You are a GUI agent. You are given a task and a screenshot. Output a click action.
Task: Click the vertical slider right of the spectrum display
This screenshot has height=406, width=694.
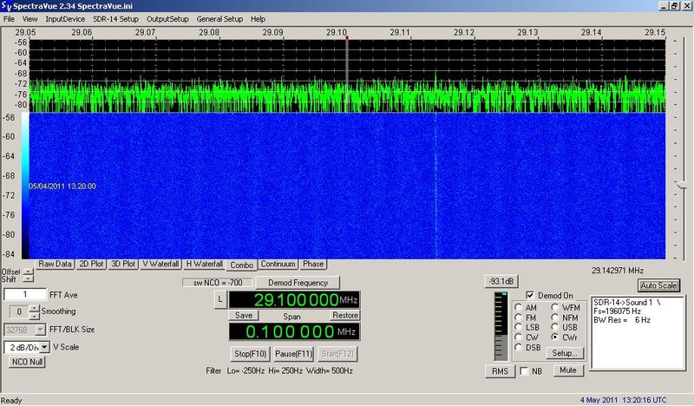click(684, 182)
